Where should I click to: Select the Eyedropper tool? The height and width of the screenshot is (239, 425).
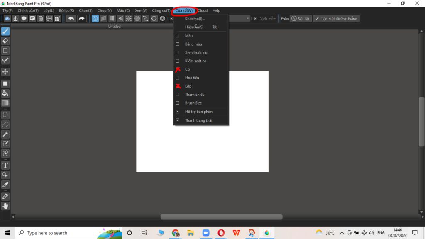tap(5, 196)
